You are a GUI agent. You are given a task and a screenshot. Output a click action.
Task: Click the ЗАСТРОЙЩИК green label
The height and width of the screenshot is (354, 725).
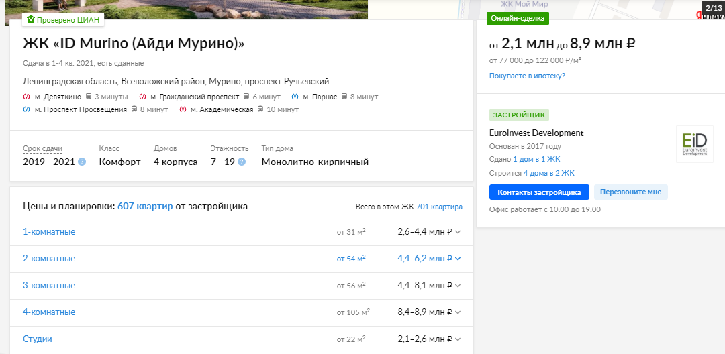pyautogui.click(x=519, y=115)
